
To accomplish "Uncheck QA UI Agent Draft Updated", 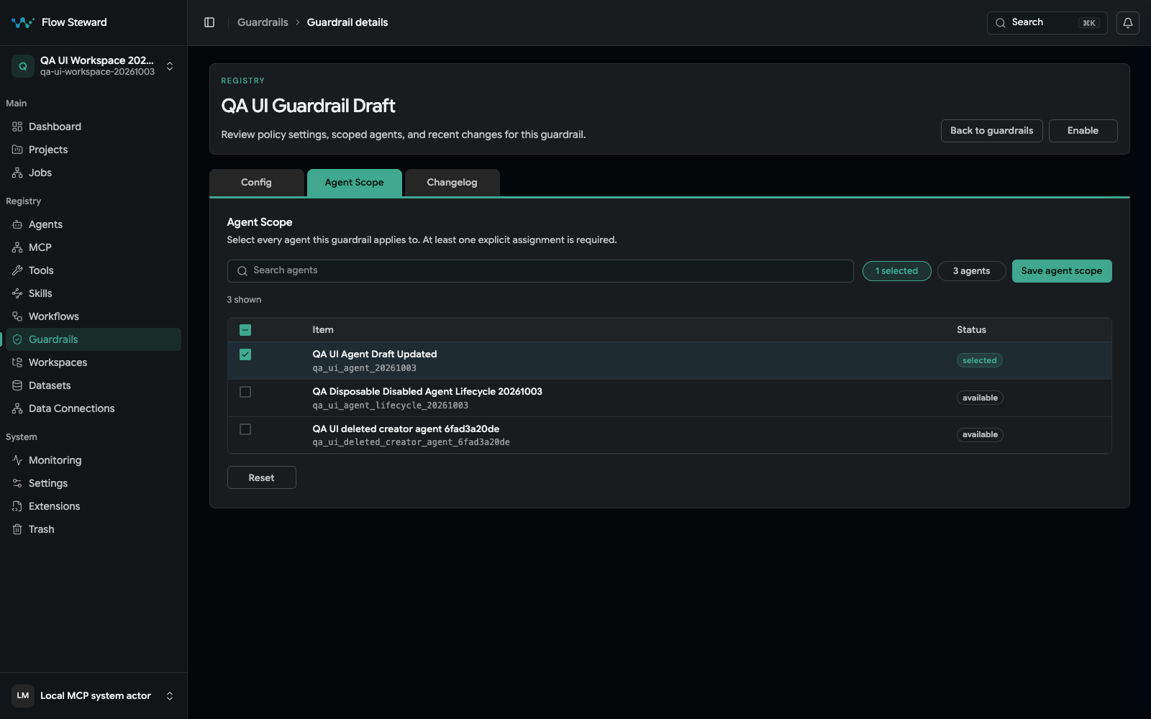I will (x=245, y=354).
